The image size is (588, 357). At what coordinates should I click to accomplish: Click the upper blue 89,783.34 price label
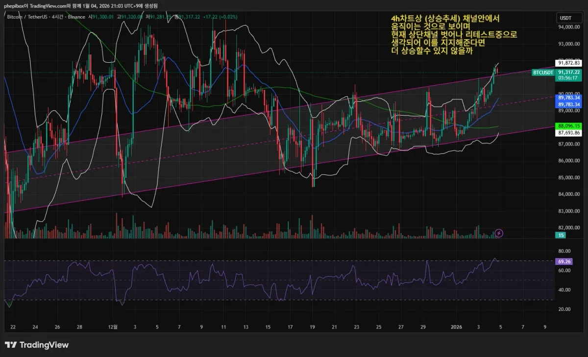568,97
